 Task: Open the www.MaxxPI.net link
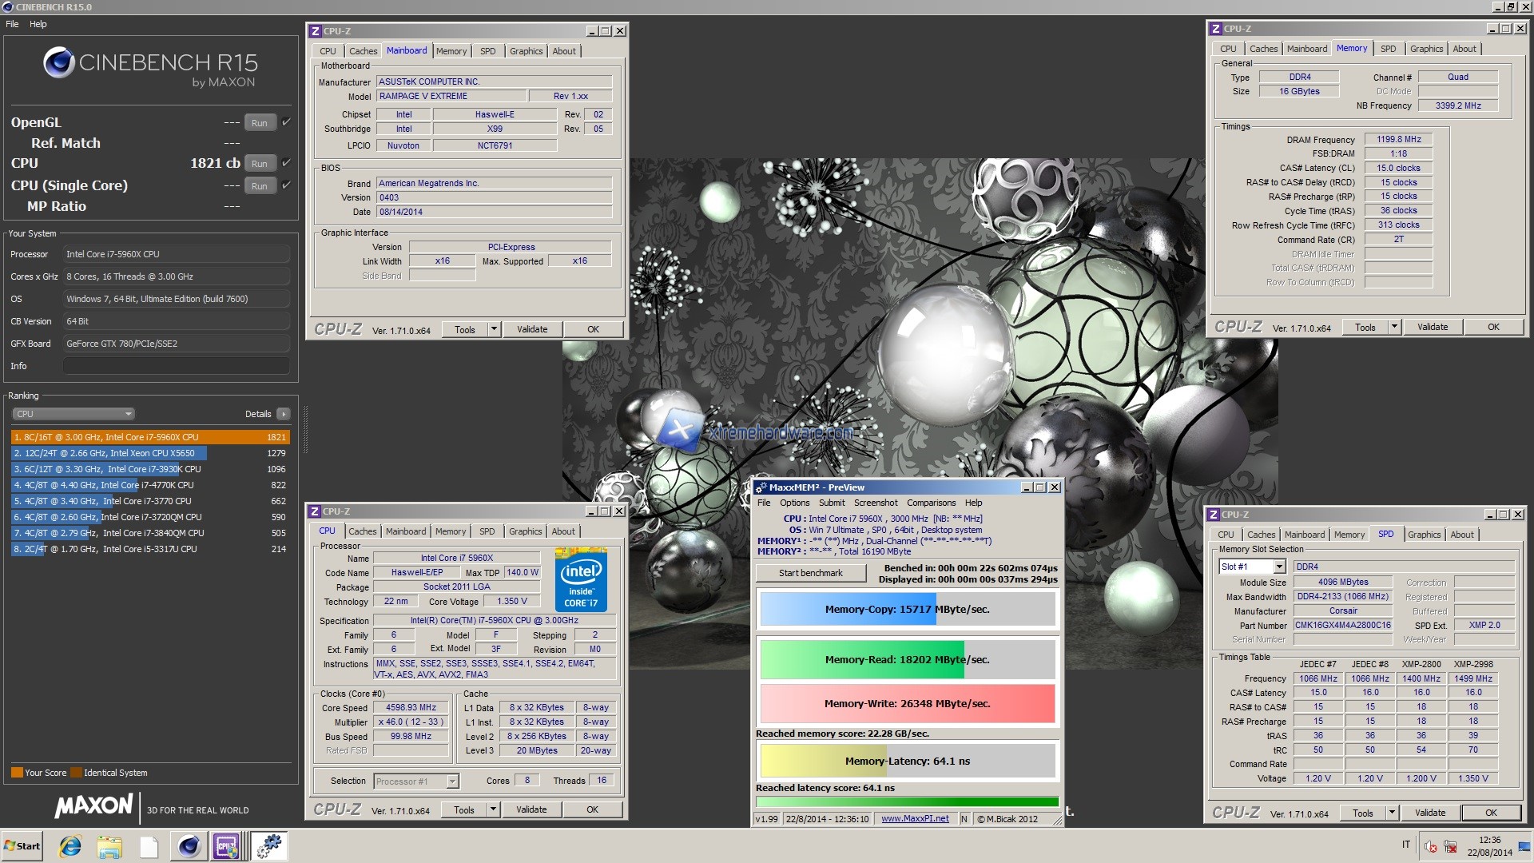[915, 818]
